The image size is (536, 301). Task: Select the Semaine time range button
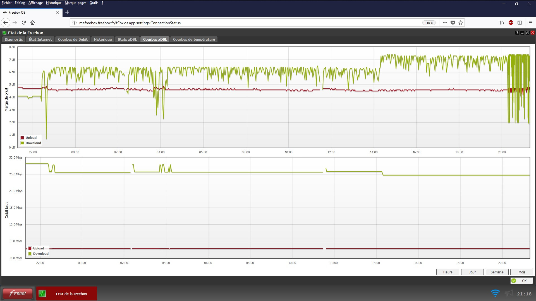click(497, 272)
